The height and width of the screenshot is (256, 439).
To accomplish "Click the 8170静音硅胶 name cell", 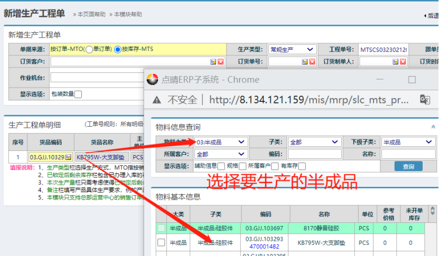I will 321,229.
